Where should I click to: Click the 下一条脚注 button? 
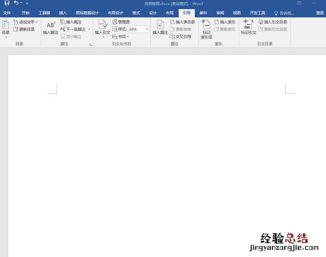coord(73,30)
